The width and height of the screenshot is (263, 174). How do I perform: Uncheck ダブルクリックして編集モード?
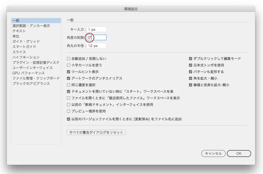pos(190,59)
